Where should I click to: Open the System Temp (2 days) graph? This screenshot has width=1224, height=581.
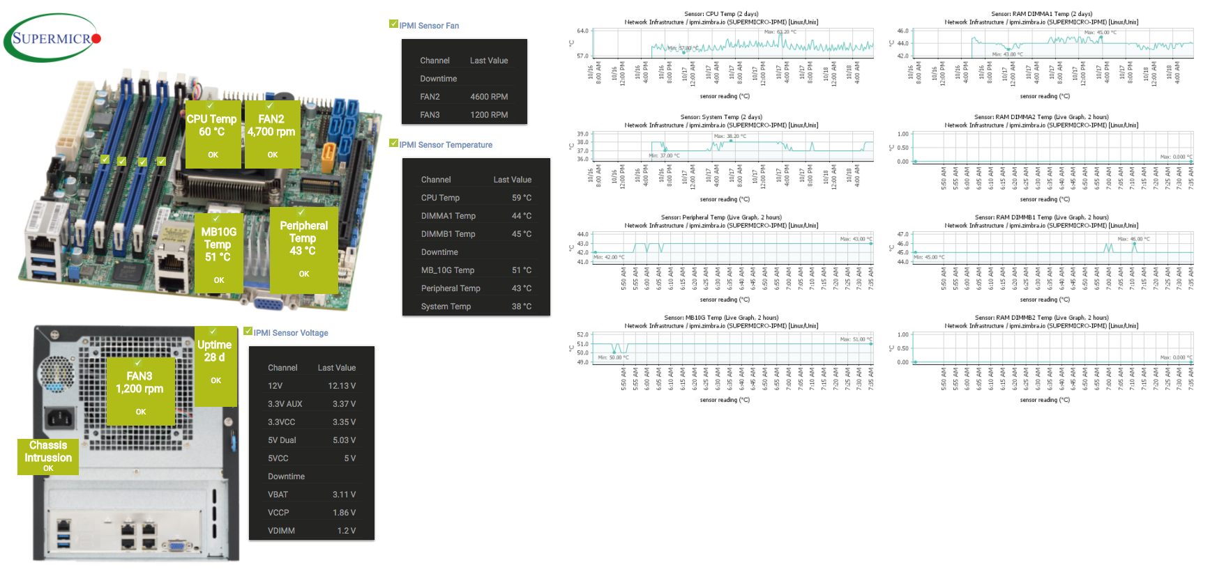pyautogui.click(x=721, y=158)
